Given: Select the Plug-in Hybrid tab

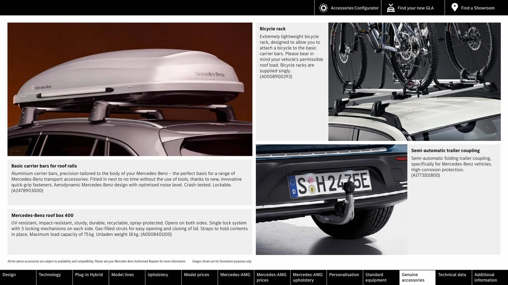Looking at the screenshot, I should (x=89, y=277).
